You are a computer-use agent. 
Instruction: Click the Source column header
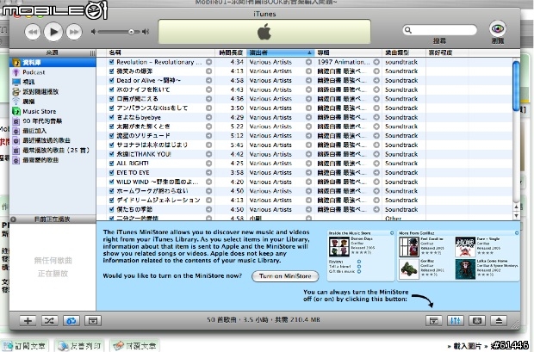53,52
